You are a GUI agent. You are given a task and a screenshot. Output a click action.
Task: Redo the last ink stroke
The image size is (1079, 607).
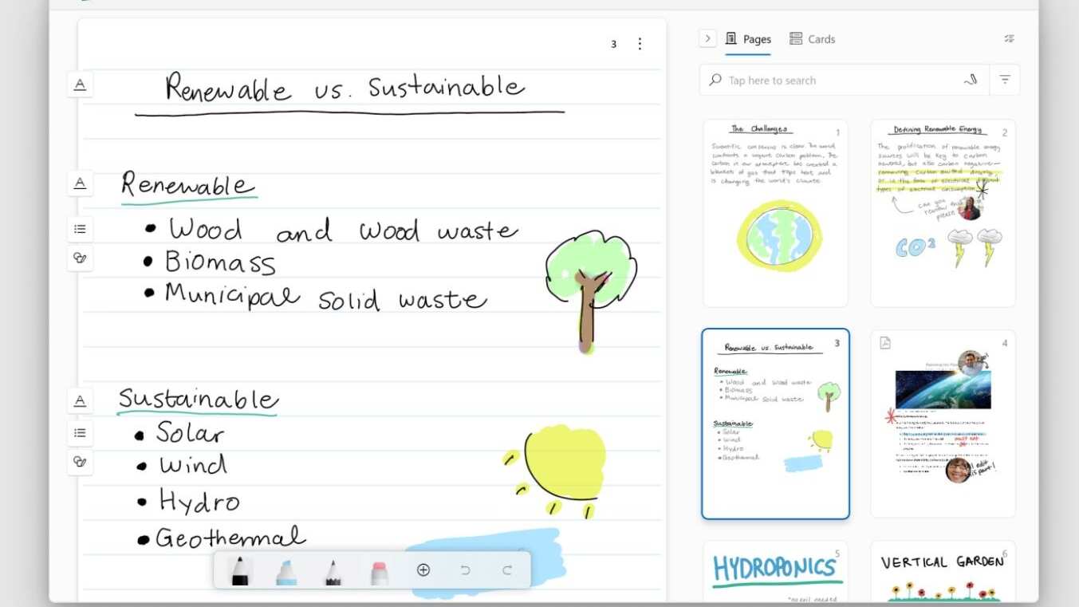pos(507,570)
